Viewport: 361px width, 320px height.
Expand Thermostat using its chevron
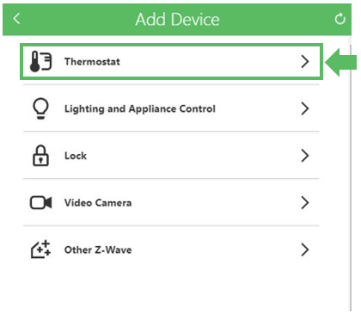(305, 61)
